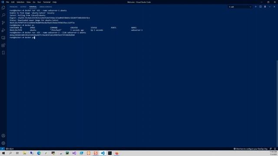This screenshot has height=156, width=278.
Task: Open the Run menu
Action: click(39, 2)
